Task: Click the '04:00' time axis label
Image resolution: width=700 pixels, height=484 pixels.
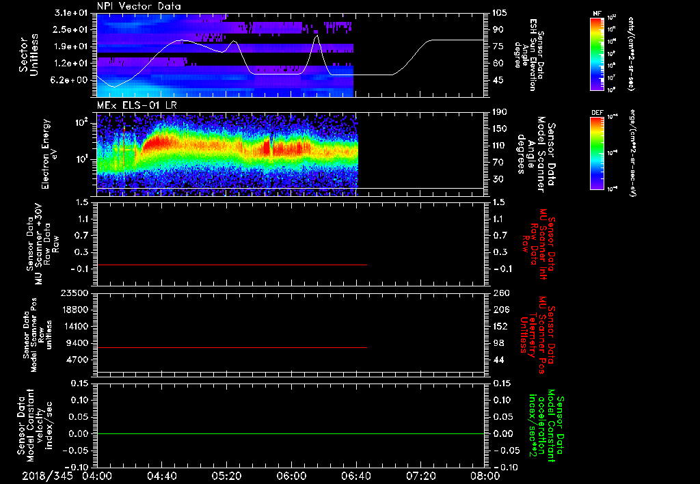Action: tap(97, 476)
